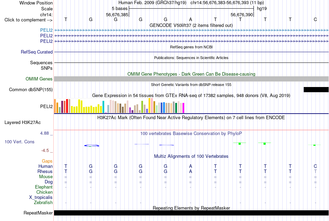Click the 'Layered H3K27Ac' track label
This screenshot has height=221, width=329.
pyautogui.click(x=23, y=123)
